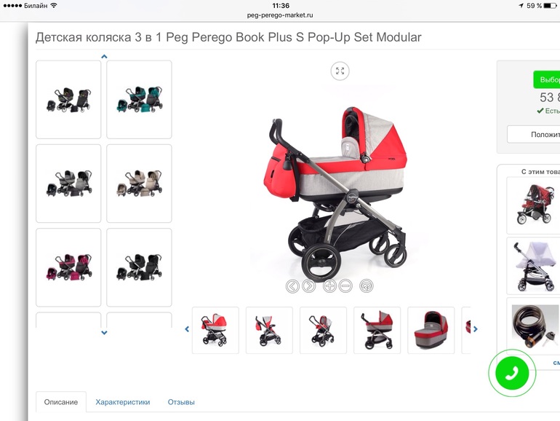The image size is (560, 421).
Task: Show next image with right arrow control
Action: point(309,286)
